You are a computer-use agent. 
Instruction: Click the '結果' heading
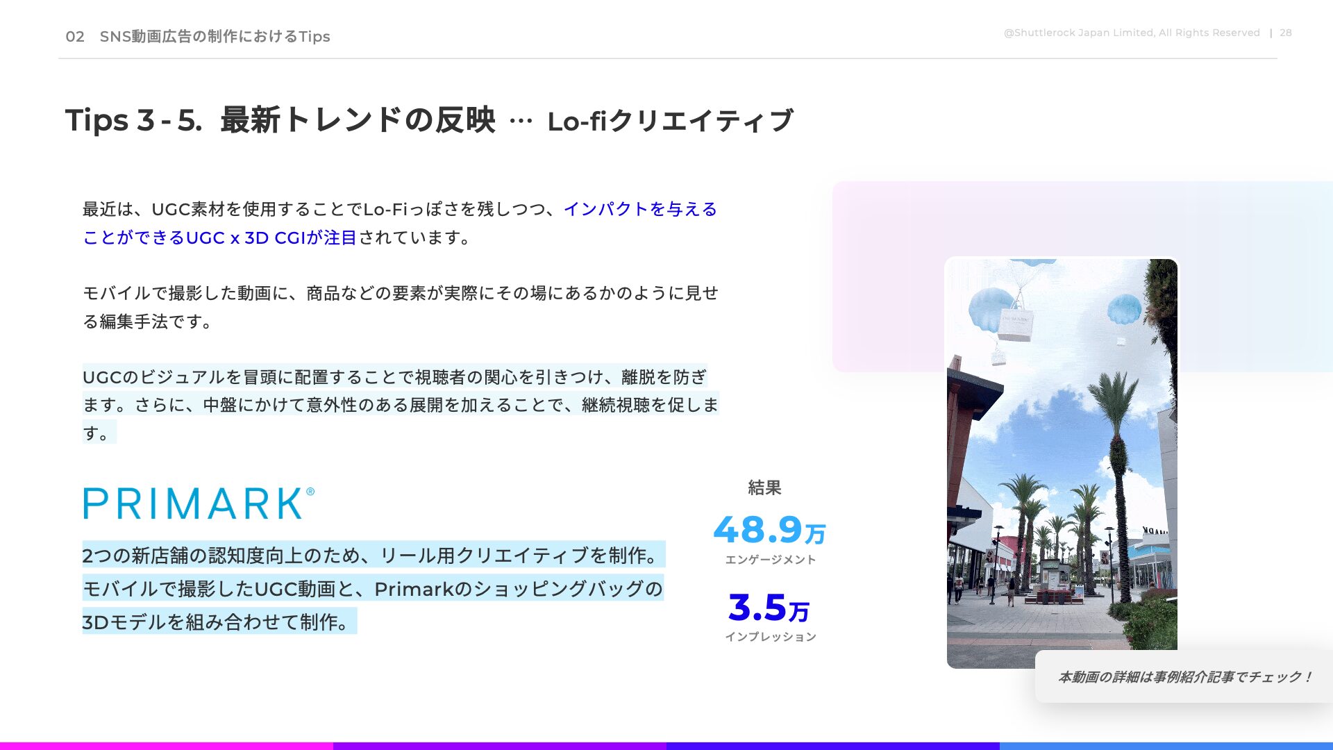tap(764, 487)
